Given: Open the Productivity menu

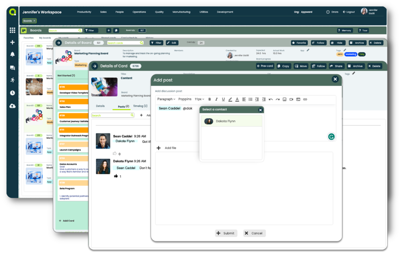Looking at the screenshot, I should coord(84,12).
